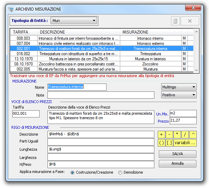
Task: Click the DESCRIZIONE column header
Action: point(79,32)
